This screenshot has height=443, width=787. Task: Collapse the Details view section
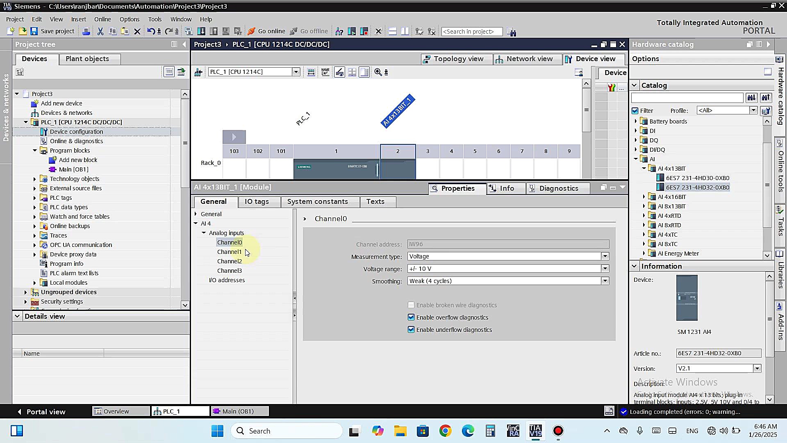click(x=17, y=316)
